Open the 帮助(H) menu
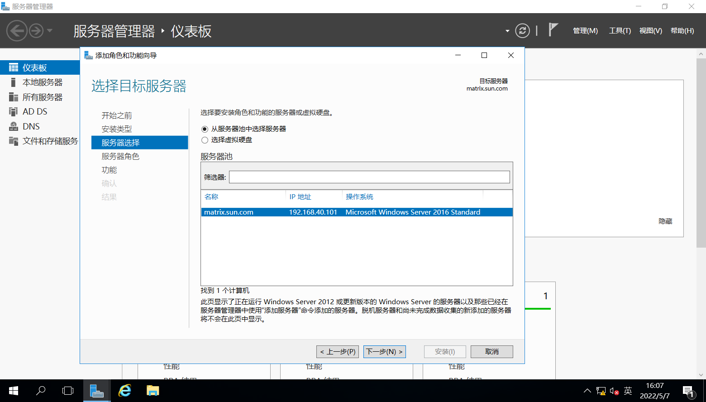Viewport: 706px width, 402px height. pyautogui.click(x=682, y=31)
